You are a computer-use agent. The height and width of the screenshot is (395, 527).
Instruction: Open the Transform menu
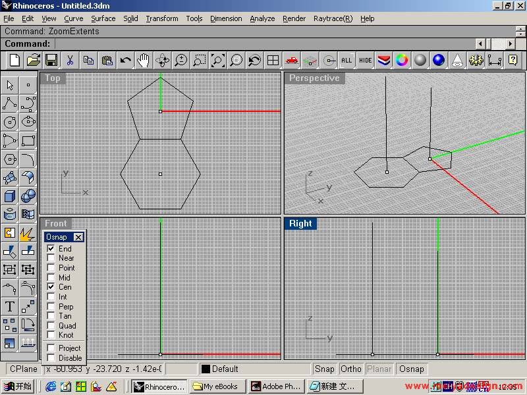[x=161, y=18]
